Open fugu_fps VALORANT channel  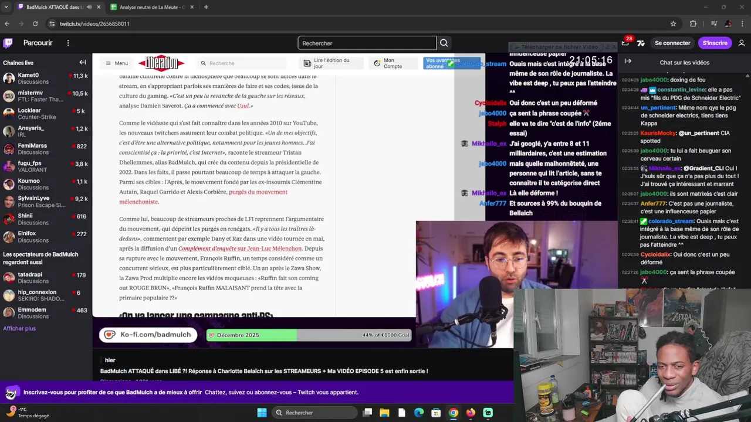46,166
